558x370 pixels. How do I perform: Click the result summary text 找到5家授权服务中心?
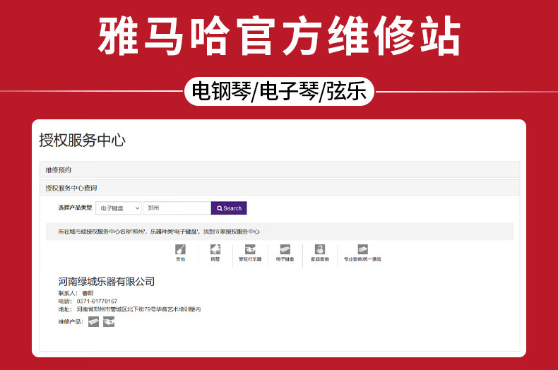tap(231, 232)
